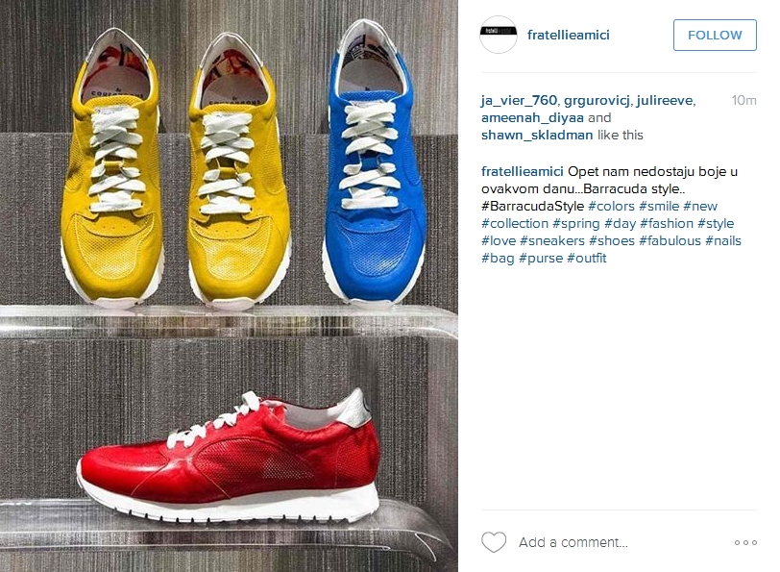The width and height of the screenshot is (780, 572).
Task: Open ja_vier_760 liker profile
Action: [x=519, y=101]
